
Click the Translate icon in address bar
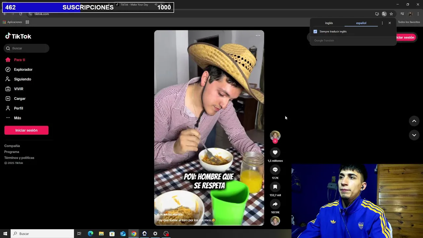click(x=384, y=14)
